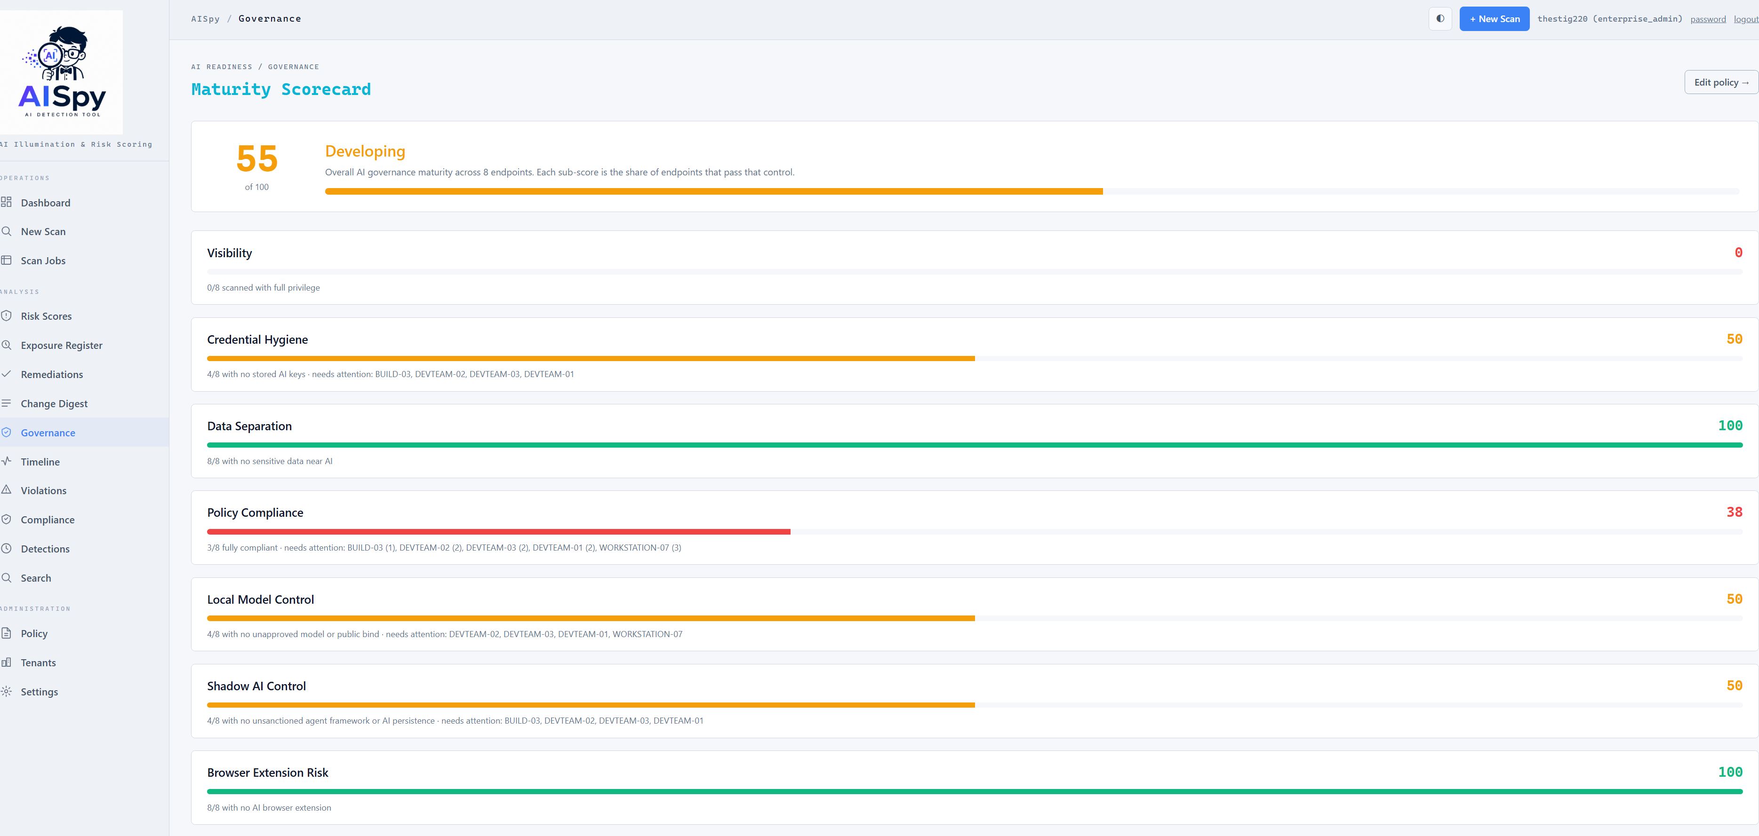This screenshot has width=1759, height=836.
Task: Click the Exposure Register icon
Action: tap(6, 345)
